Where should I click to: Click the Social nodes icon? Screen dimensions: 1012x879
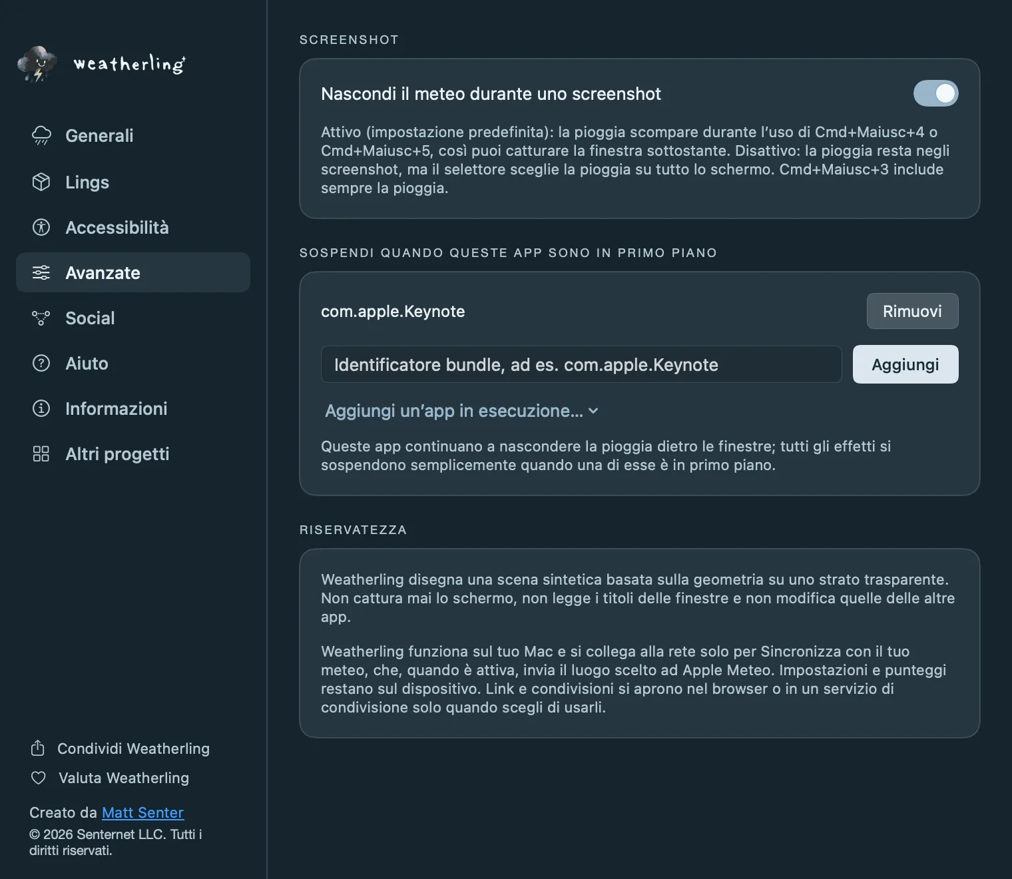point(41,318)
